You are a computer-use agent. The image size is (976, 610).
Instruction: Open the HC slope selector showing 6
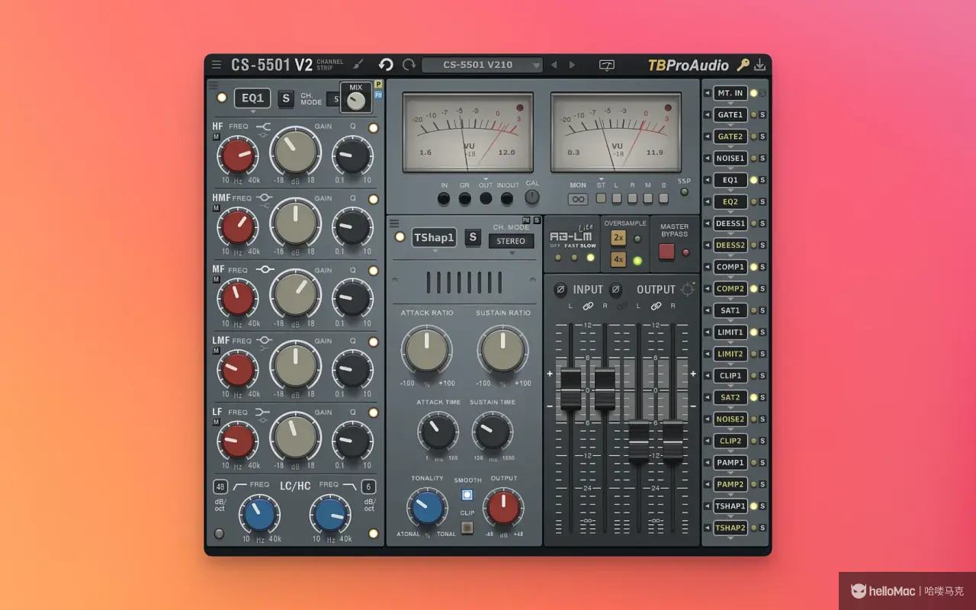pyautogui.click(x=368, y=486)
